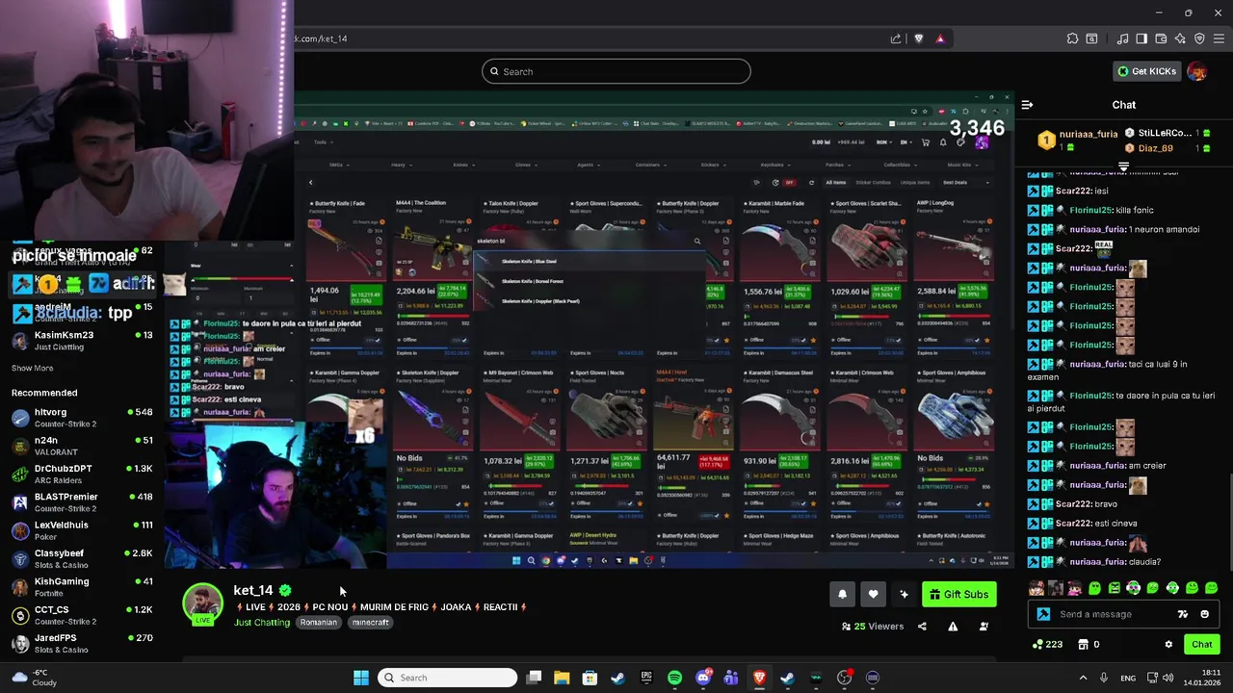Click the Kick search field
This screenshot has width=1233, height=693.
click(616, 71)
